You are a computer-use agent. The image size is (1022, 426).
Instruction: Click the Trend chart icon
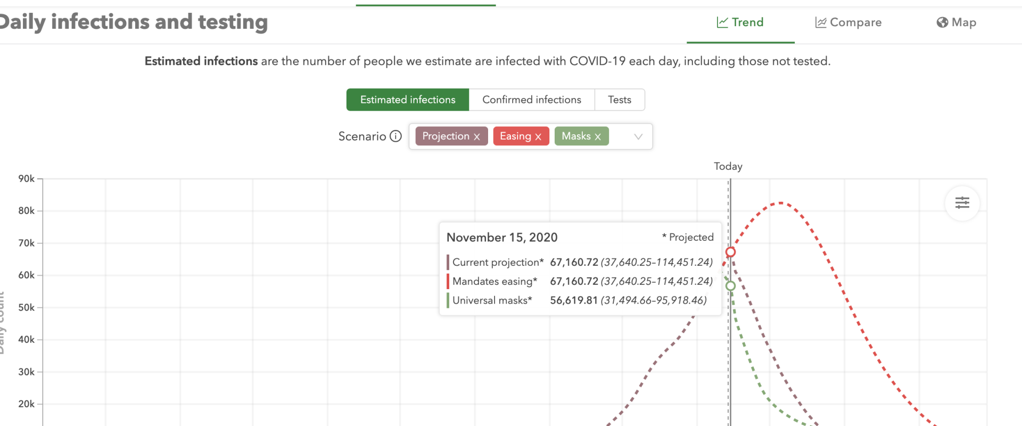pos(722,22)
